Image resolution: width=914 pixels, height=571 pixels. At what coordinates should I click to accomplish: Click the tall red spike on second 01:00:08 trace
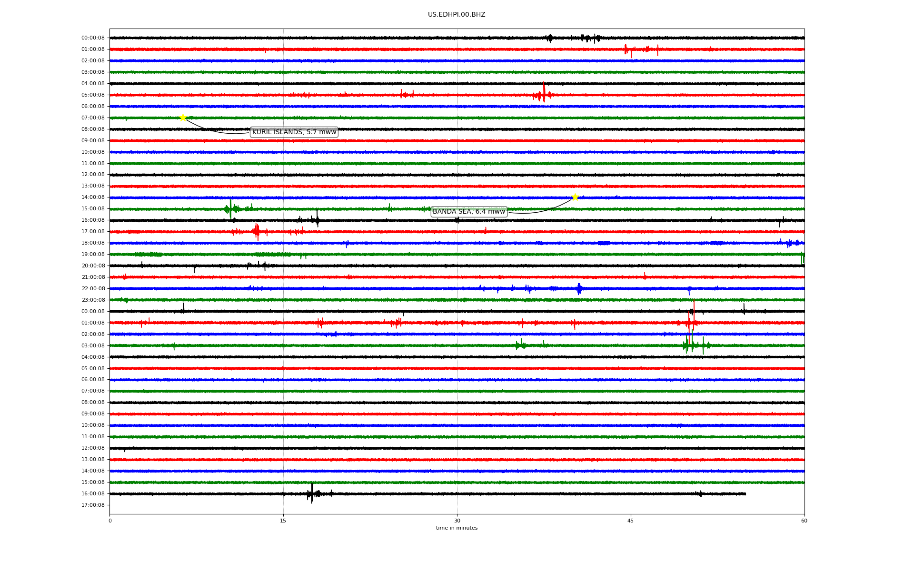[694, 315]
